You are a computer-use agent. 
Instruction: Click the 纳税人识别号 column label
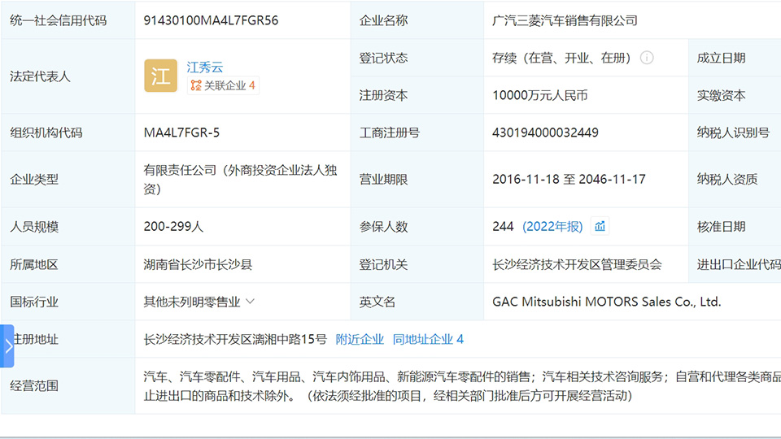coord(733,133)
